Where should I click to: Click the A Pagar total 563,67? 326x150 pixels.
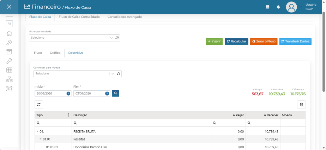point(258,94)
